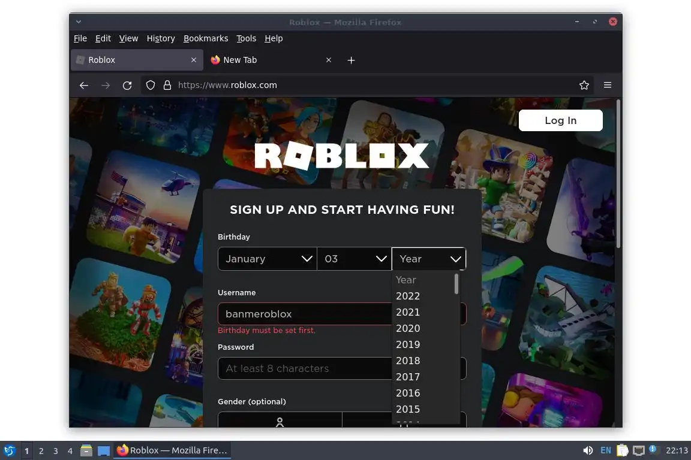Switch to workspace 2 in the pager
Viewport: 691px width, 460px height.
coord(41,451)
